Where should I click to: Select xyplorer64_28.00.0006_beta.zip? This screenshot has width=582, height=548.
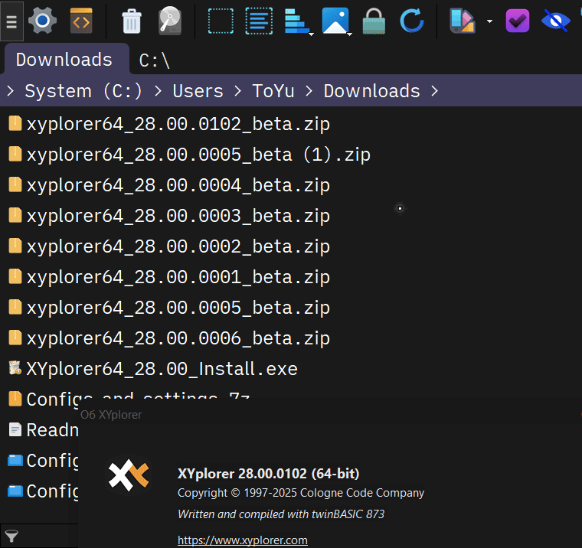[178, 338]
